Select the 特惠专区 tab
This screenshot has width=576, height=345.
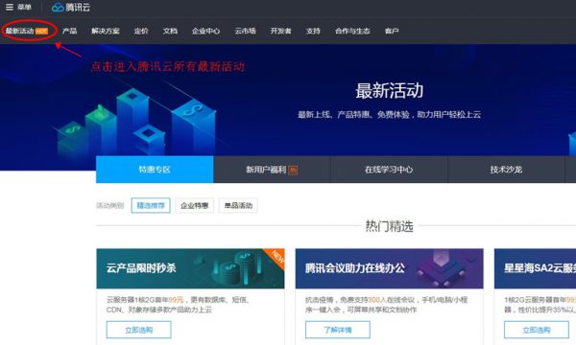click(x=155, y=170)
